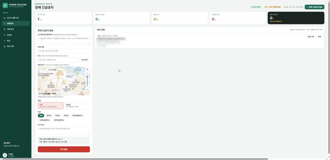The image size is (330, 160).
Task: Focus the LG 장애 문자 붙여넣기 textarea
Action: pyautogui.click(x=64, y=40)
